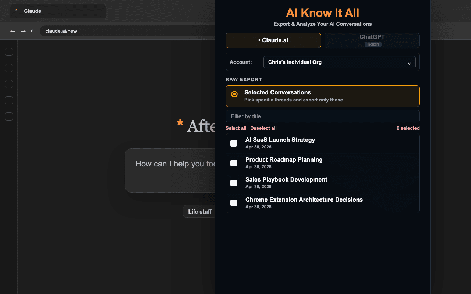The width and height of the screenshot is (471, 294).
Task: Click the fifth Claude sidebar icon
Action: pyautogui.click(x=9, y=116)
